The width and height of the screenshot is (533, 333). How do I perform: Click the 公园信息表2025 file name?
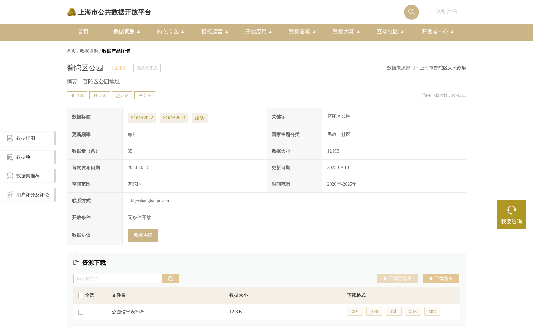(x=128, y=312)
